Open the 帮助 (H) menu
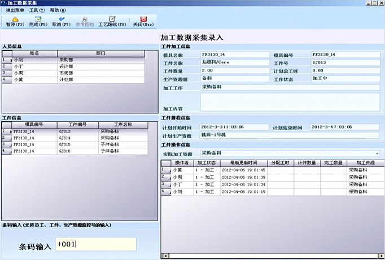Image resolution: width=385 pixels, height=260 pixels. pyautogui.click(x=58, y=10)
